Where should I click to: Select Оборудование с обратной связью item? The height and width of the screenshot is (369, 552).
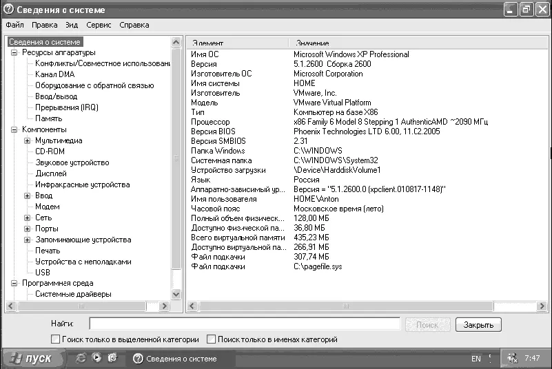pos(94,85)
